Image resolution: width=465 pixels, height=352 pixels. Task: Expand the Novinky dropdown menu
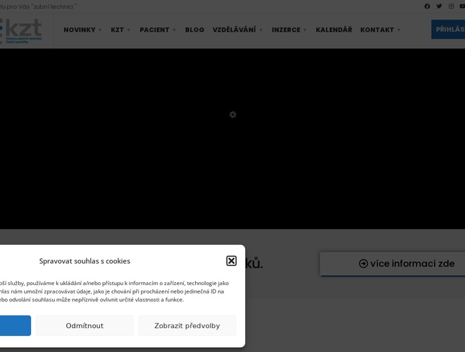[x=82, y=30]
